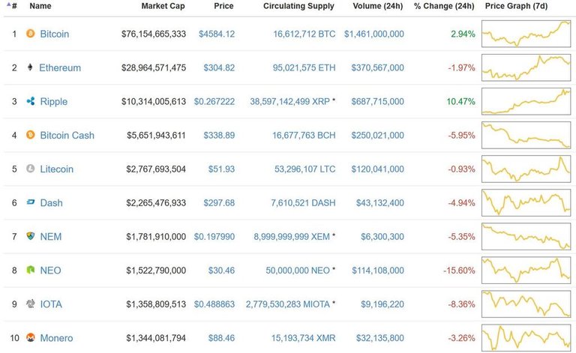Click the Bitcoin Cash logo icon
The height and width of the screenshot is (353, 576).
click(x=31, y=135)
